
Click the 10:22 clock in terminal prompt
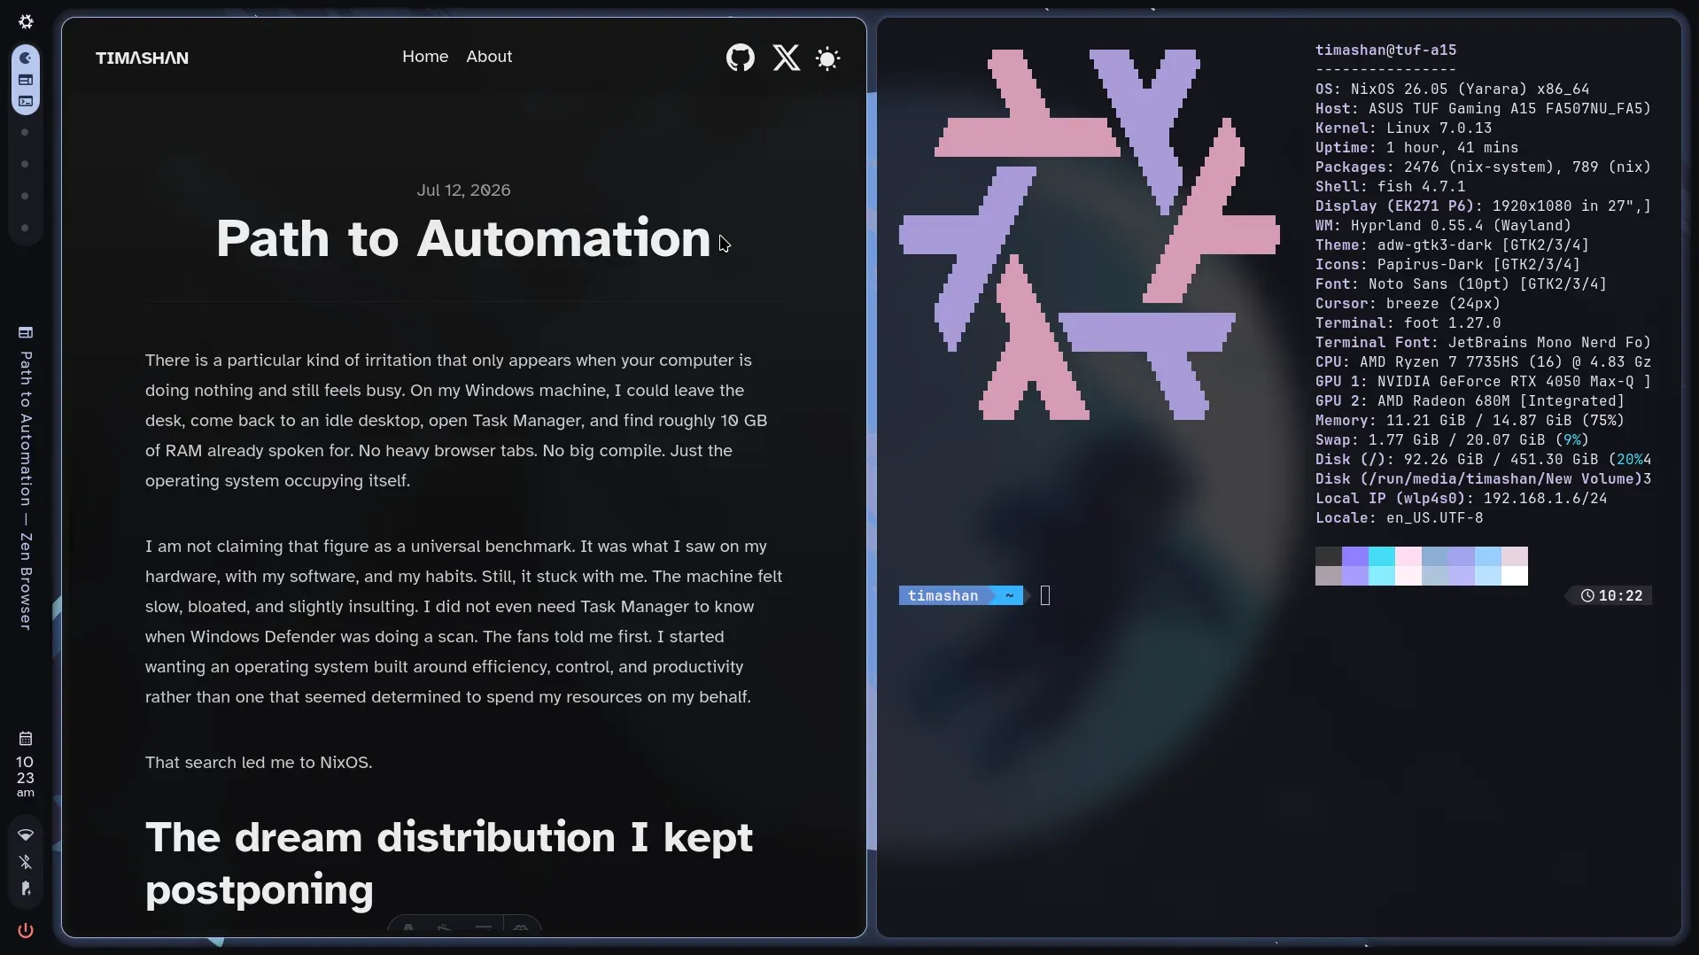tap(1611, 596)
